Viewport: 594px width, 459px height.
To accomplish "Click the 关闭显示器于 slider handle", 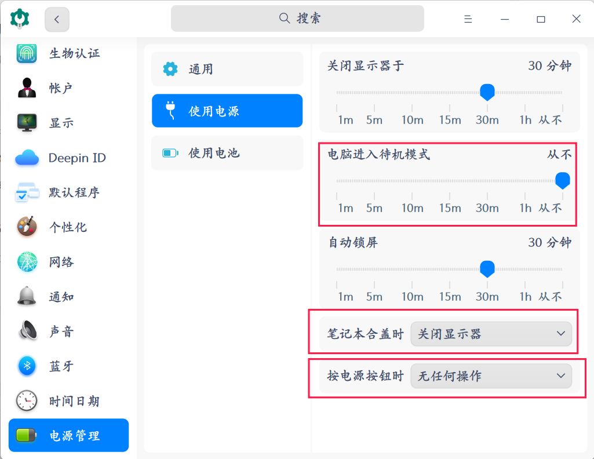I will (487, 92).
